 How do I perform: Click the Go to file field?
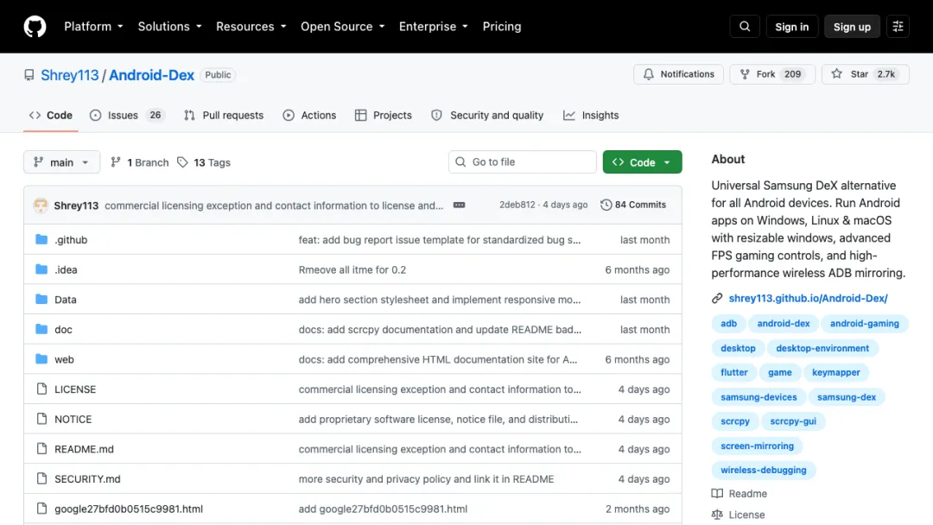pos(523,161)
